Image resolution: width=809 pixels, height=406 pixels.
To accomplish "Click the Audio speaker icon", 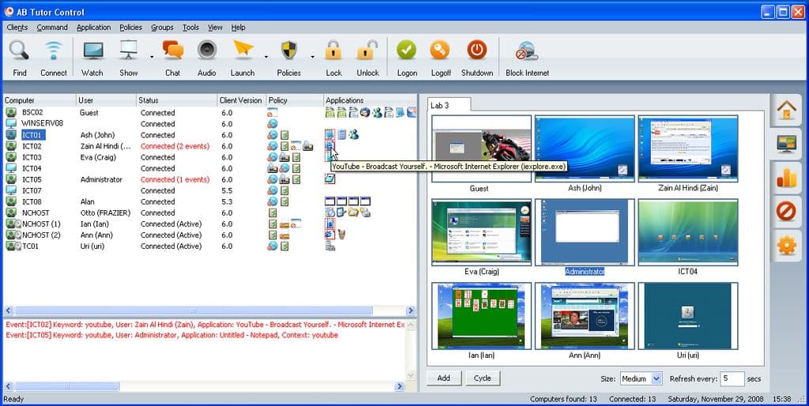I will 207,51.
